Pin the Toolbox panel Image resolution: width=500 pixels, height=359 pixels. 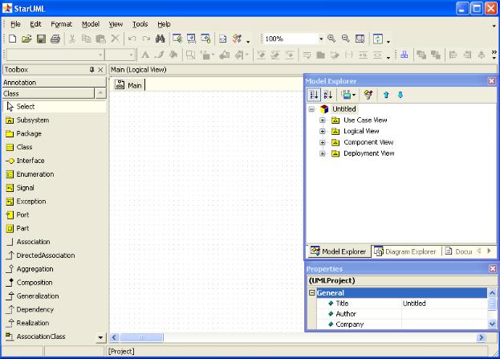(x=91, y=69)
